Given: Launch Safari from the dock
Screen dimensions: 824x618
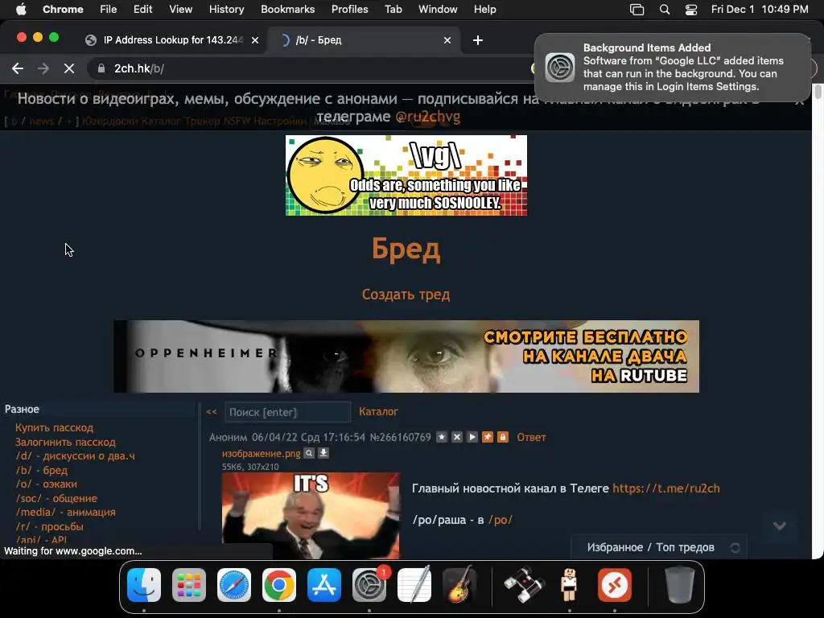Looking at the screenshot, I should [234, 585].
